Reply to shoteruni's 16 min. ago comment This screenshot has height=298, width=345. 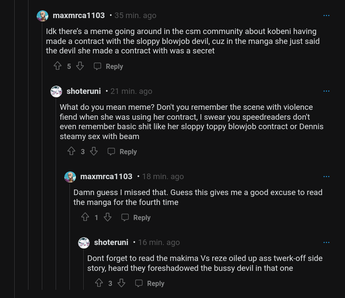point(150,283)
